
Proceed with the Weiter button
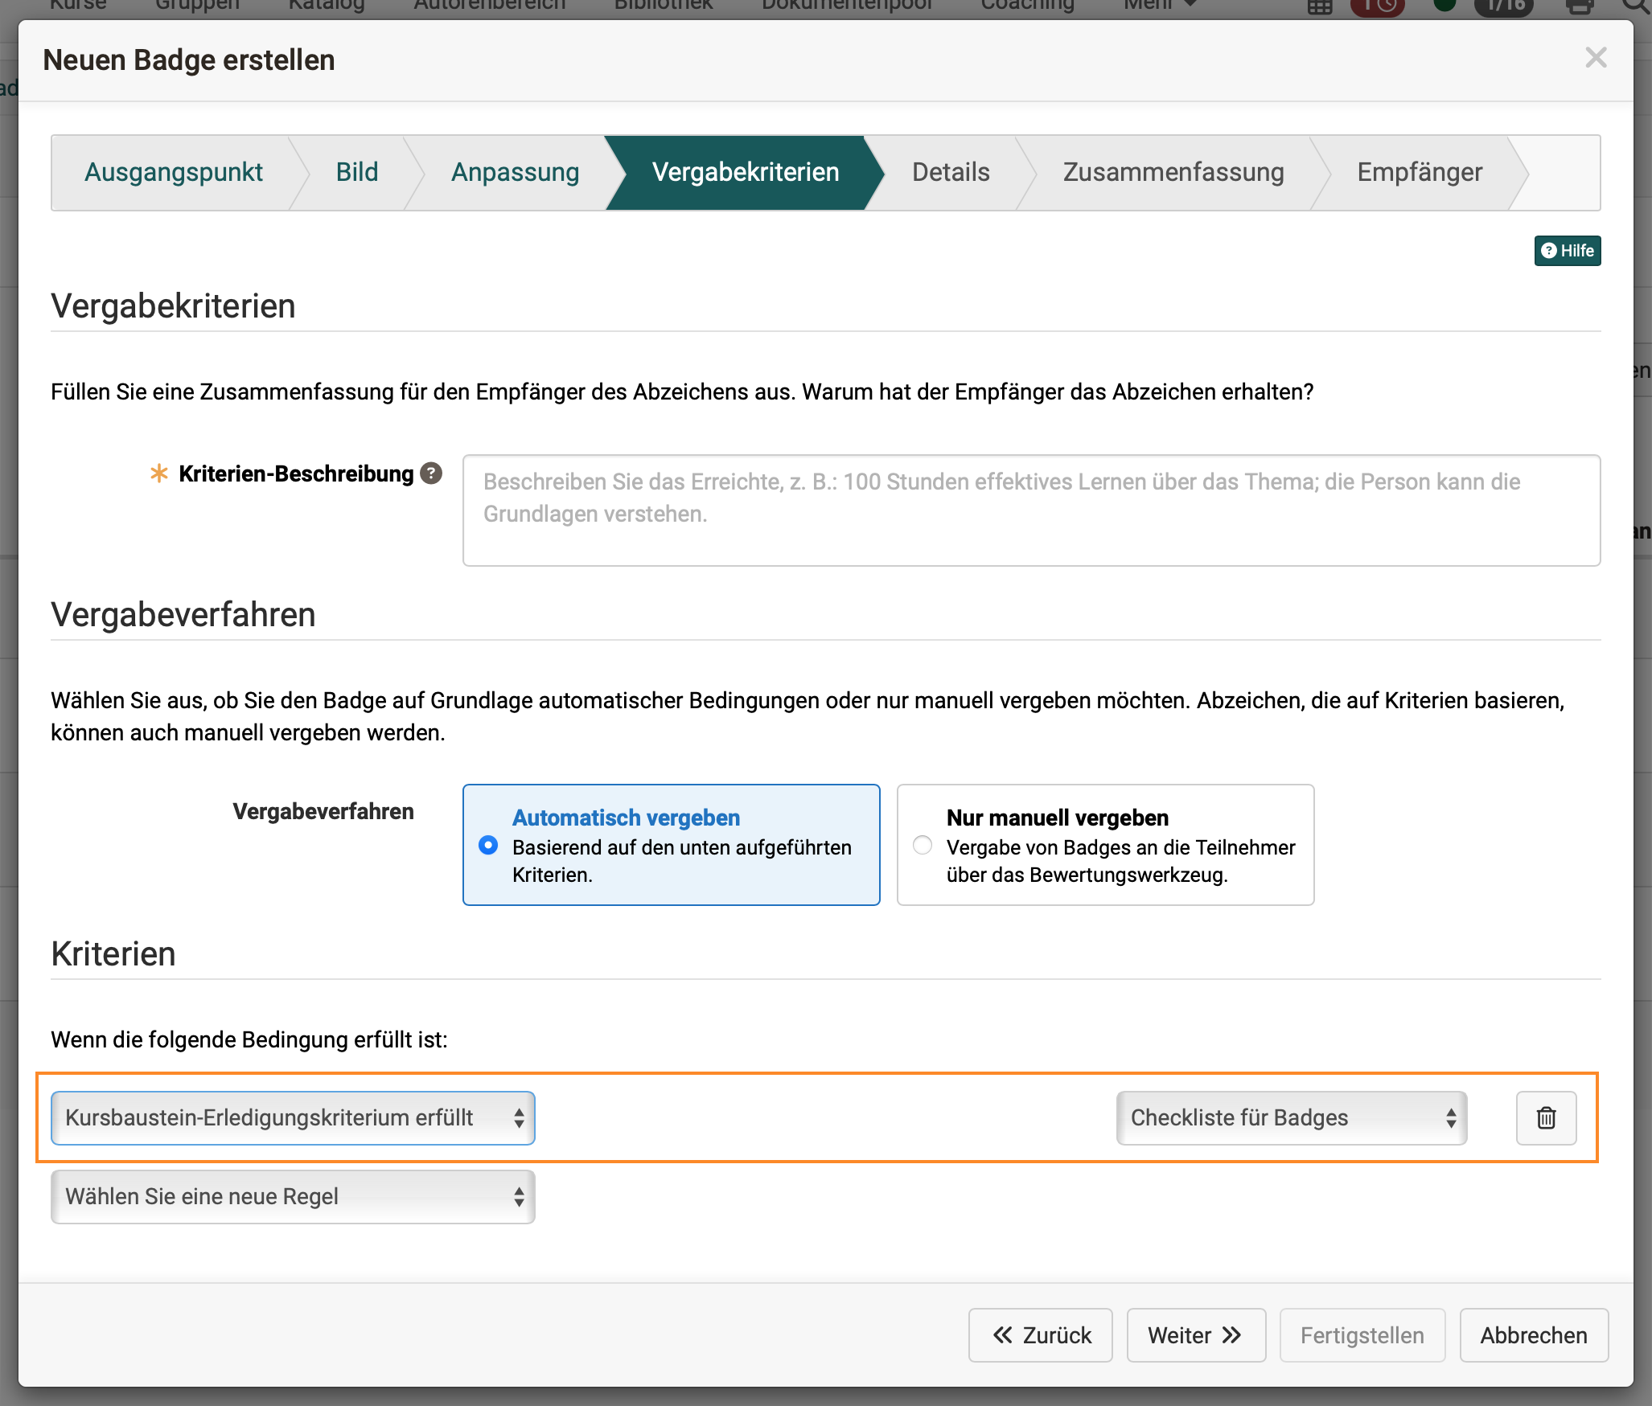coord(1195,1335)
